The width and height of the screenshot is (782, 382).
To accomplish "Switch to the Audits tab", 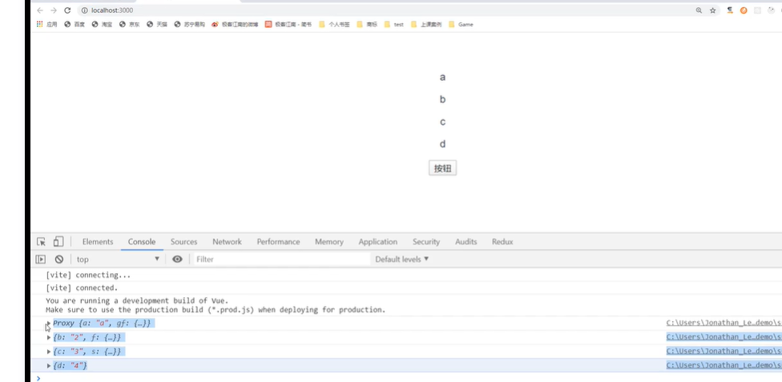I will pyautogui.click(x=466, y=241).
